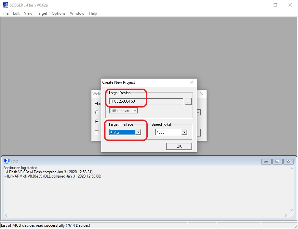Click the LOG vertical scrollbar down arrow
This screenshot has height=229, width=298.
[292, 210]
